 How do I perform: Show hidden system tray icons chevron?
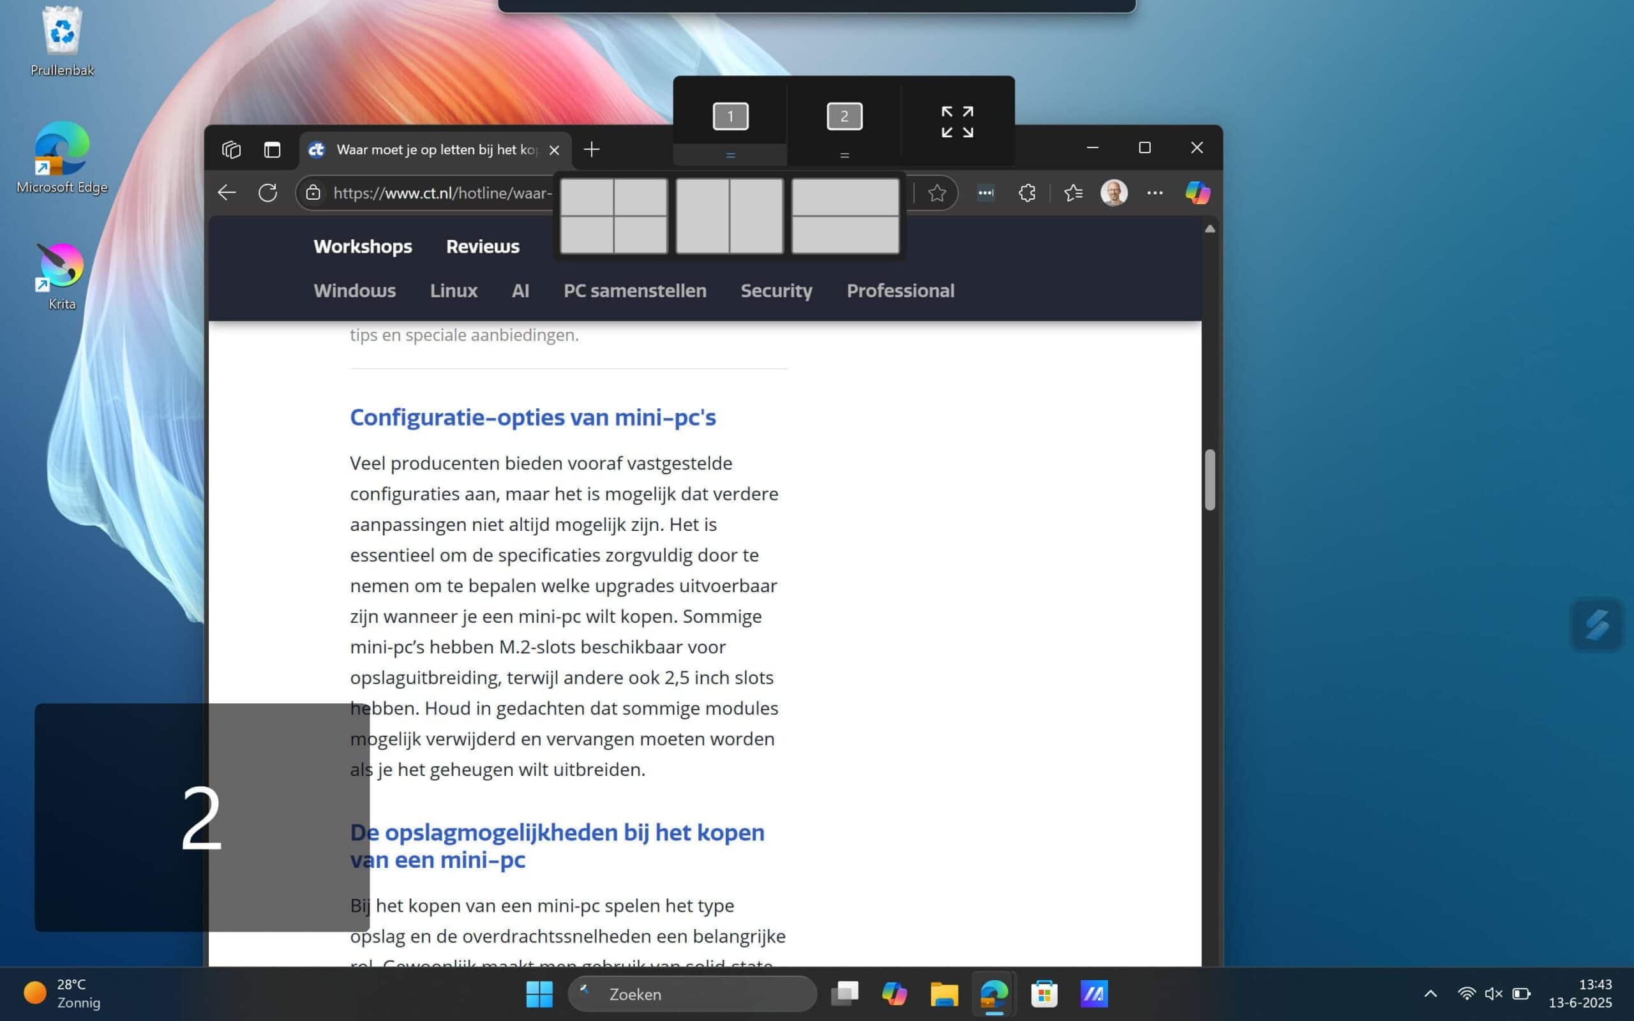1430,994
